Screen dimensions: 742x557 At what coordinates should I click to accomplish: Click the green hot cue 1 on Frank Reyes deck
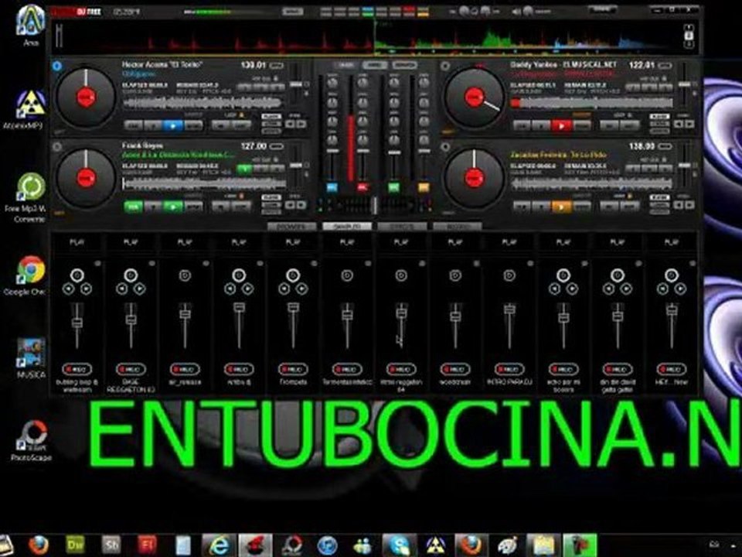pyautogui.click(x=244, y=169)
